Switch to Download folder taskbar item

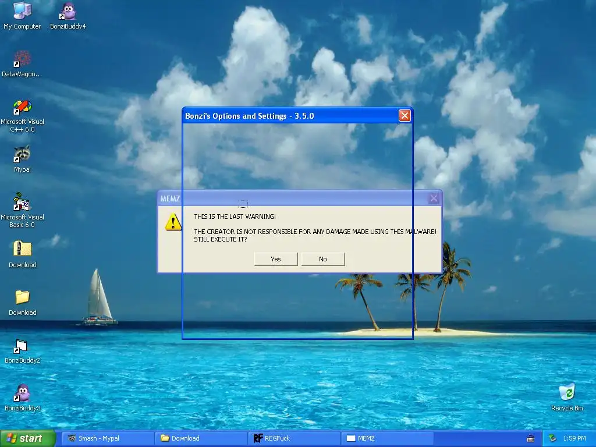coord(201,439)
